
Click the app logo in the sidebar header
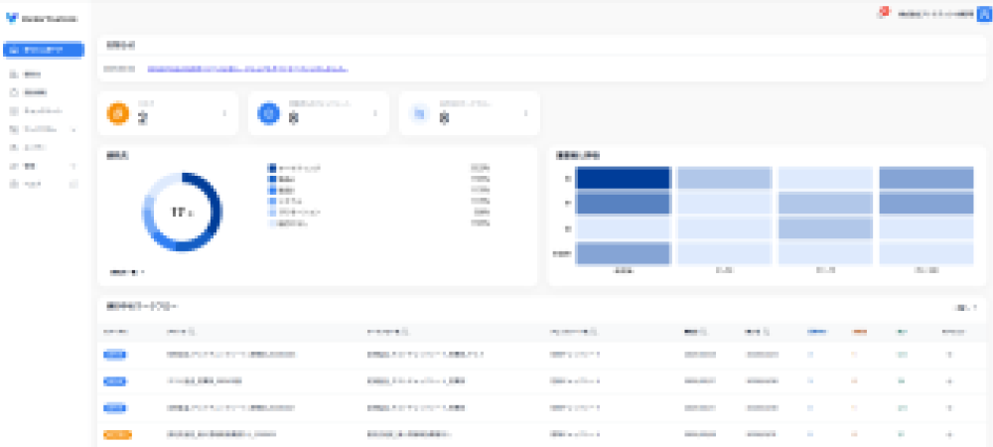click(12, 17)
